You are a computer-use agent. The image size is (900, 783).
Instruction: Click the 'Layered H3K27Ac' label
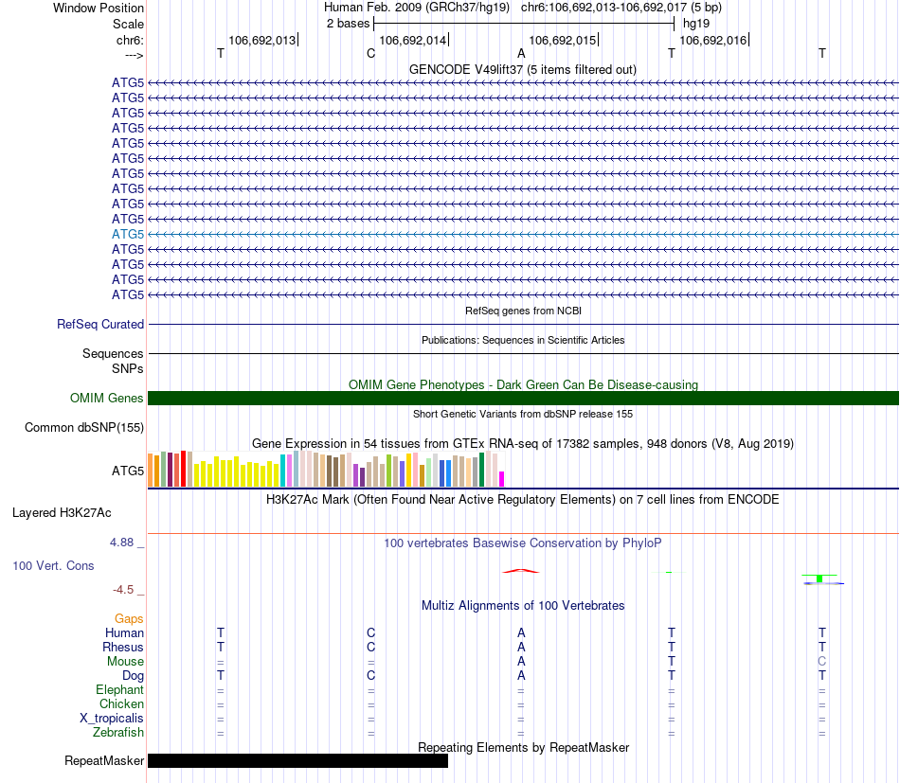tap(62, 513)
